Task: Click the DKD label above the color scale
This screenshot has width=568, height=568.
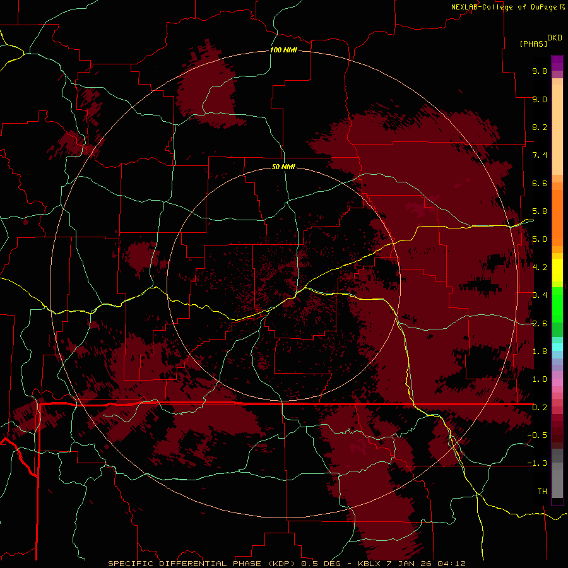Action: [x=555, y=37]
